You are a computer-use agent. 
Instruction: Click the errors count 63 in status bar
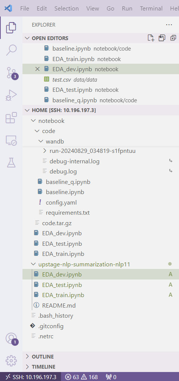coord(72,377)
